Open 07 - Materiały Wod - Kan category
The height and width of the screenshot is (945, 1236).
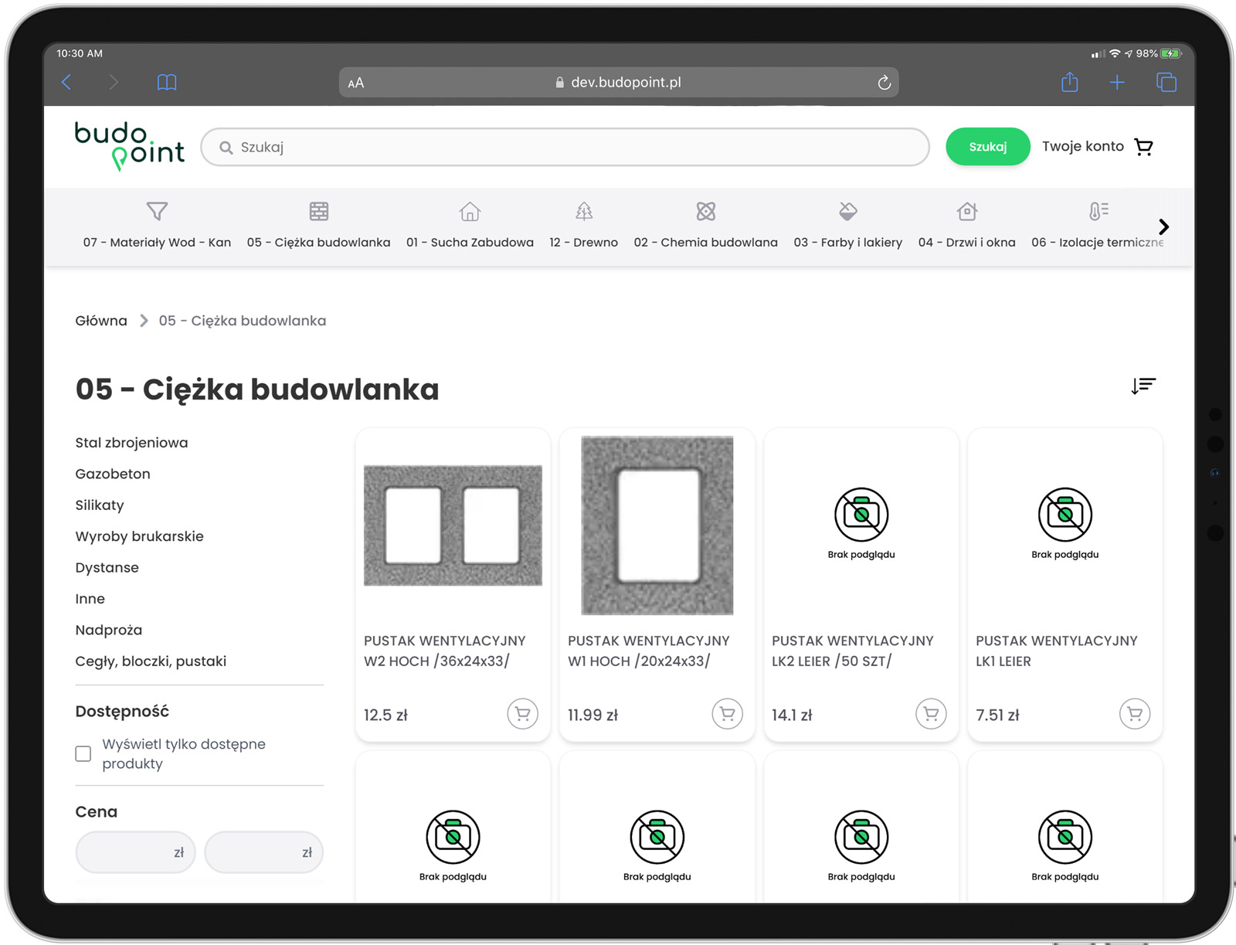coord(157,243)
